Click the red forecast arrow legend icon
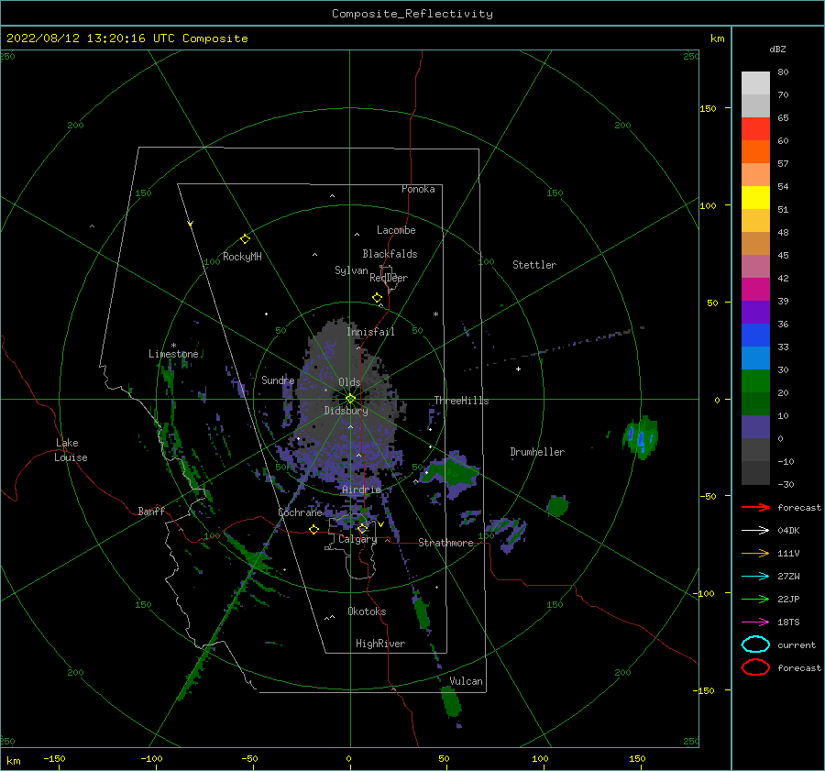Screen dimensions: 825x771 coord(755,507)
